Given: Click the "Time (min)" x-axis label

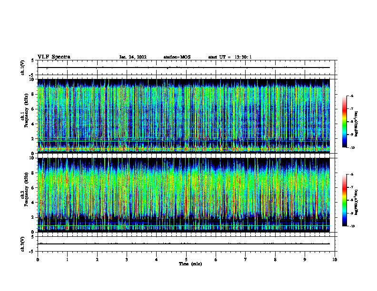Looking at the screenshot, I should coord(190,264).
